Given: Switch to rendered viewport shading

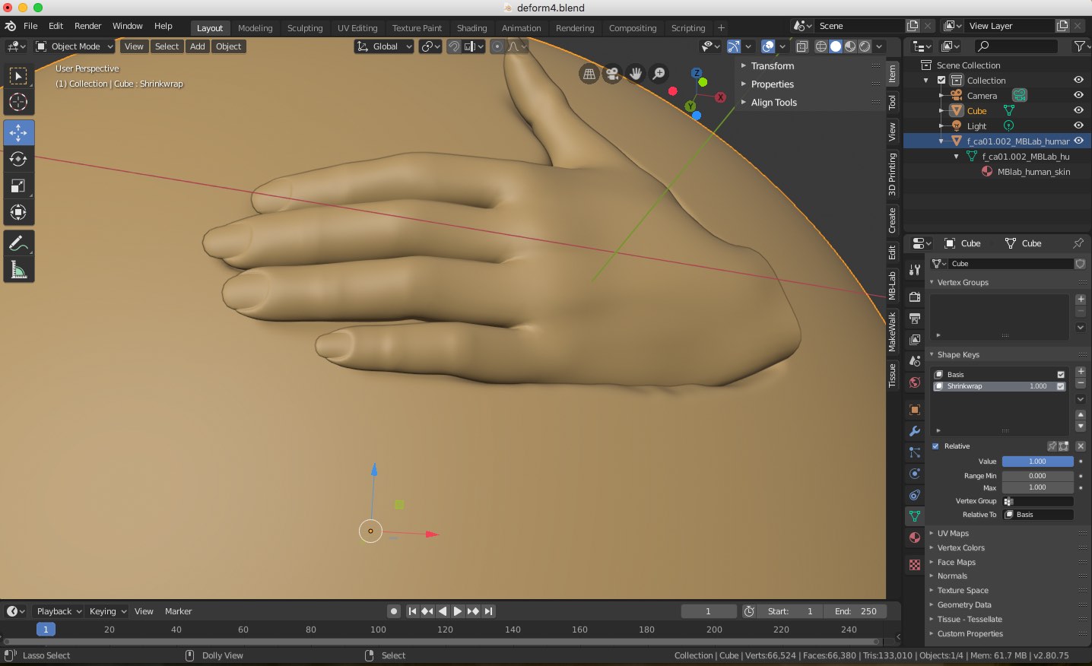Looking at the screenshot, I should 865,46.
